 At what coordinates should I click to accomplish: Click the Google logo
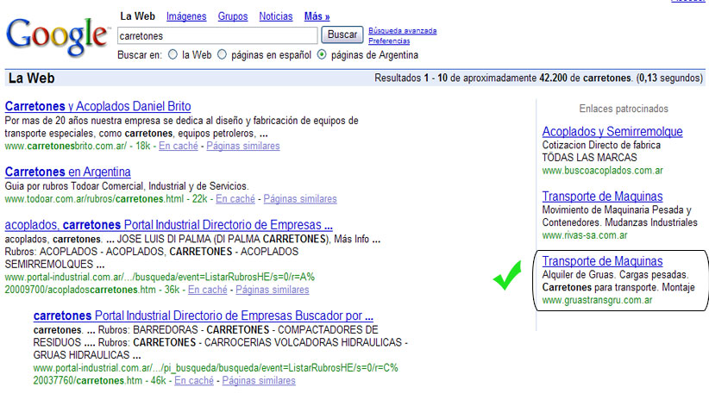pyautogui.click(x=58, y=37)
